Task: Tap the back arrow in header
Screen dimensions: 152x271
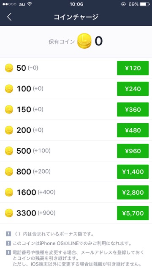Action: [x=9, y=17]
